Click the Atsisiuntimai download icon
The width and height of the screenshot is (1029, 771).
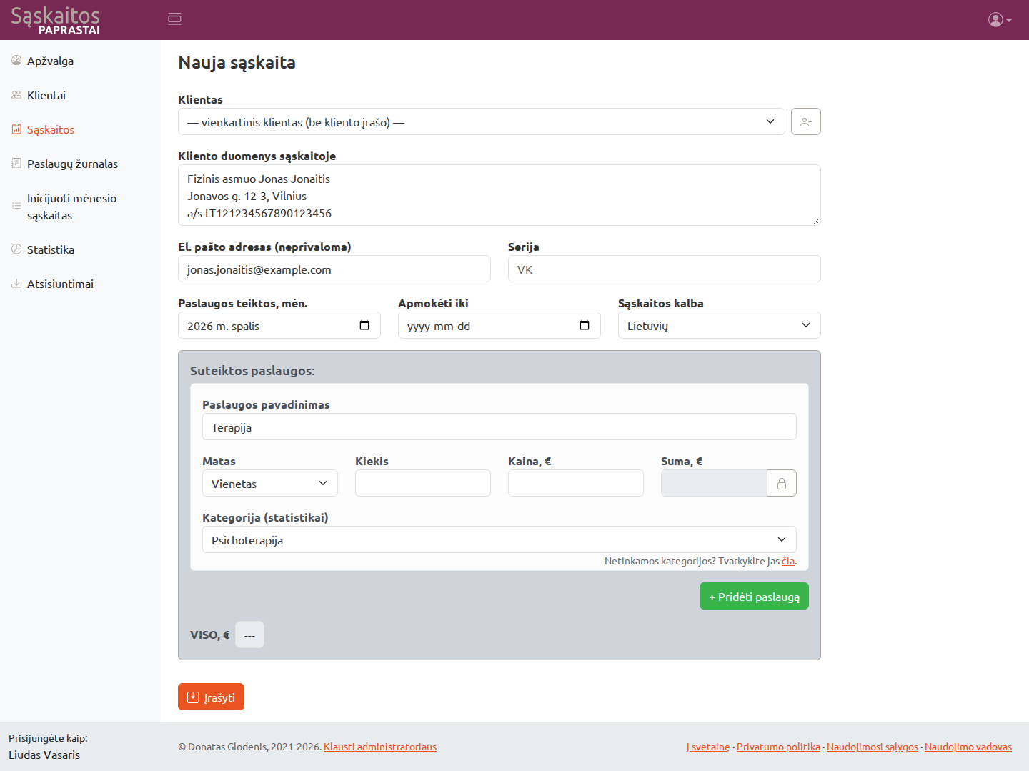(x=16, y=284)
